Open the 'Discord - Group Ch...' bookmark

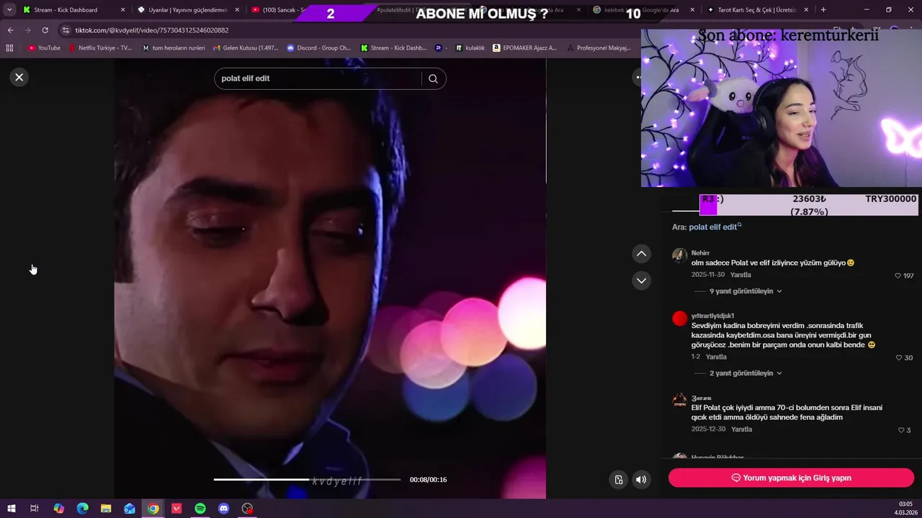[x=318, y=48]
